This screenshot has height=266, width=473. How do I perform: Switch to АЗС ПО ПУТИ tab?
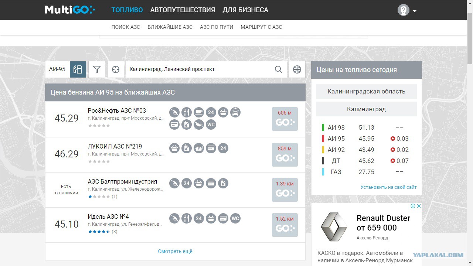point(217,27)
